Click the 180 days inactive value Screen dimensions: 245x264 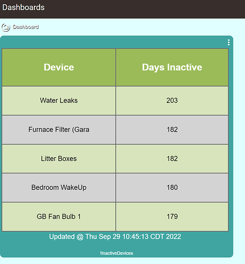[x=172, y=187]
